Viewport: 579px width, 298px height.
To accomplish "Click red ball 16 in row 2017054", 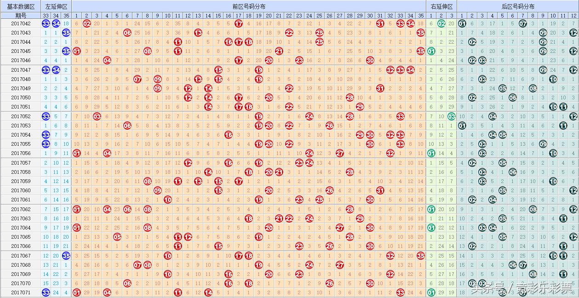I will click(229, 135).
